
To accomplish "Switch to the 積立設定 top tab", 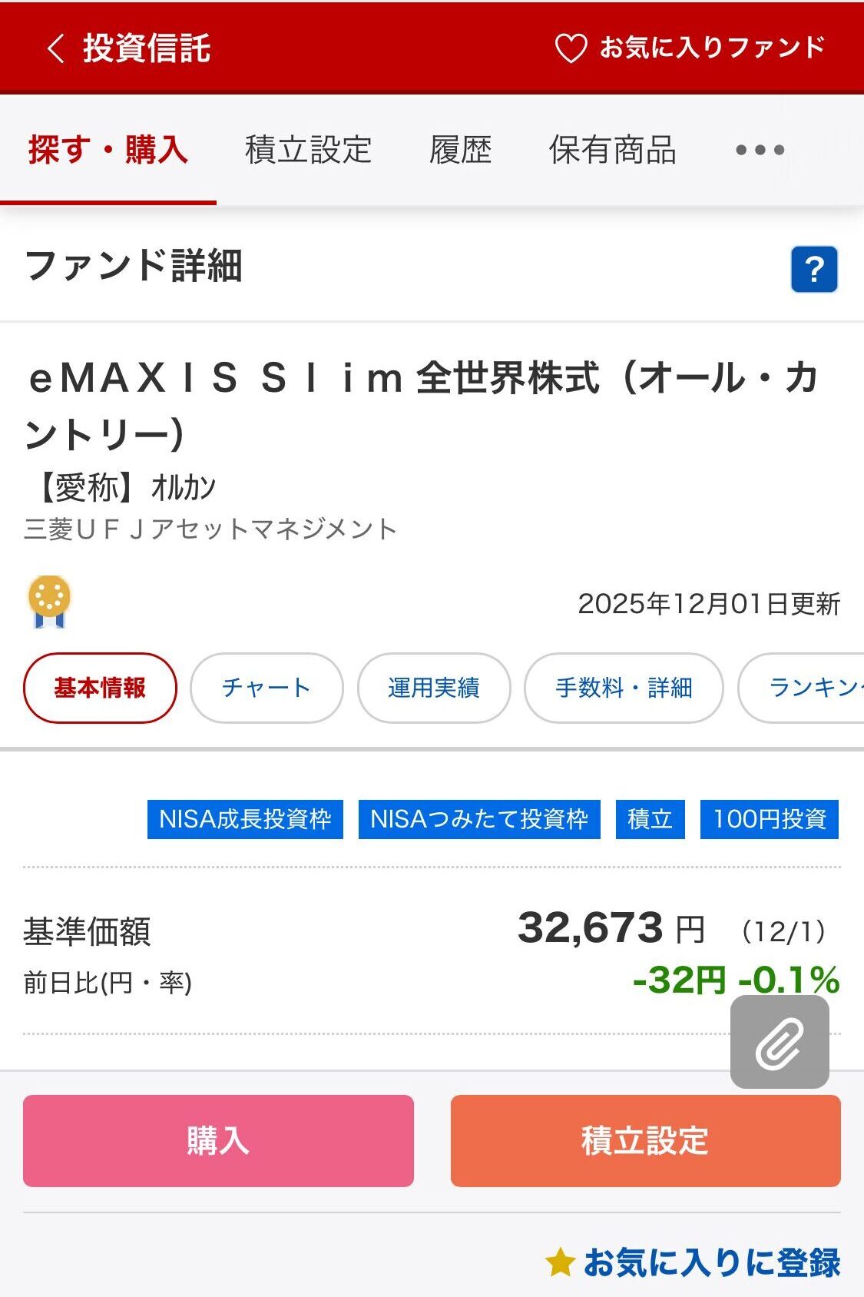I will pyautogui.click(x=308, y=150).
